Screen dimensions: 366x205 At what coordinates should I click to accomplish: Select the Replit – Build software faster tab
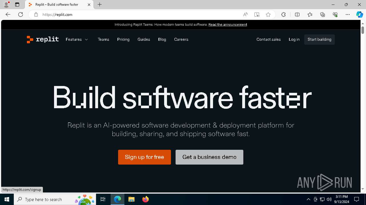click(x=59, y=5)
